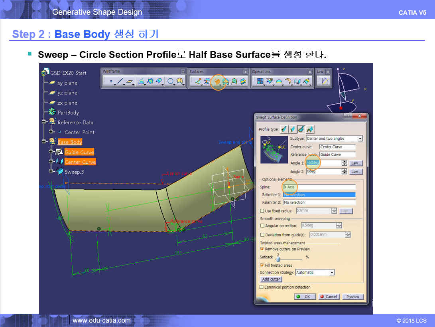Viewport: 435px width, 327px height.
Task: Select the Circle profile type icon
Action: click(301, 129)
